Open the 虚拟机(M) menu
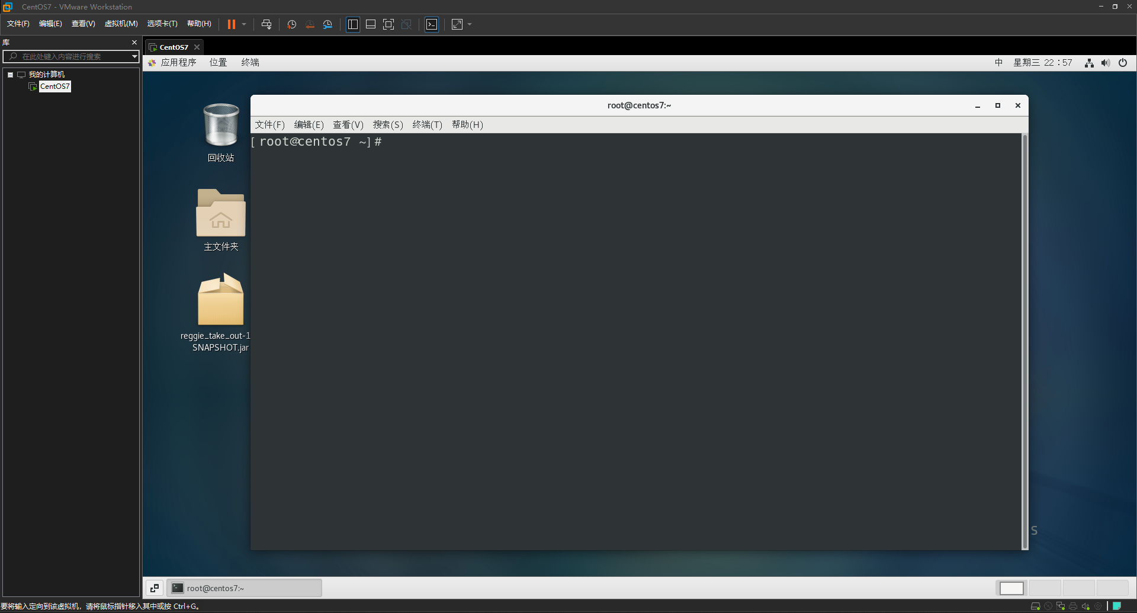 click(x=121, y=24)
